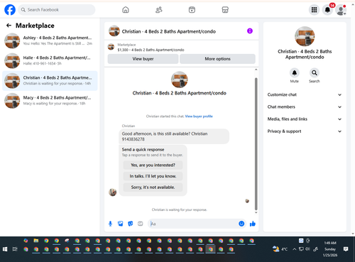The height and width of the screenshot is (262, 355).
Task: Expand Privacy & support section
Action: point(305,131)
